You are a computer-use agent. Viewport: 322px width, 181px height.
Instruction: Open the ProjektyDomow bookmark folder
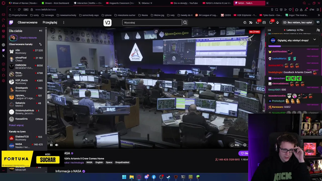[18, 15]
